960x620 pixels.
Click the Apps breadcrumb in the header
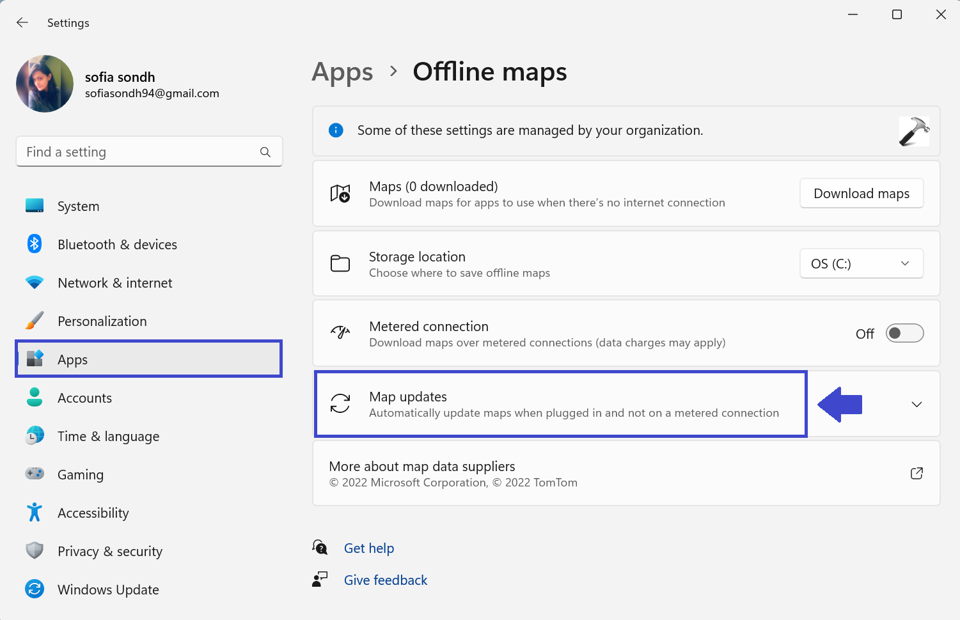(342, 72)
